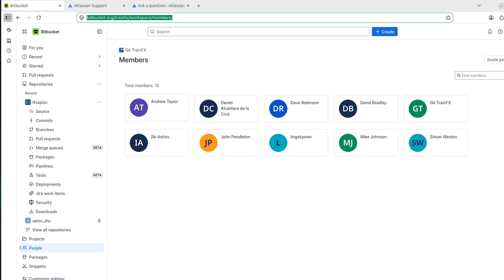Open Projects in the sidebar
The height and width of the screenshot is (280, 504).
click(x=62, y=239)
